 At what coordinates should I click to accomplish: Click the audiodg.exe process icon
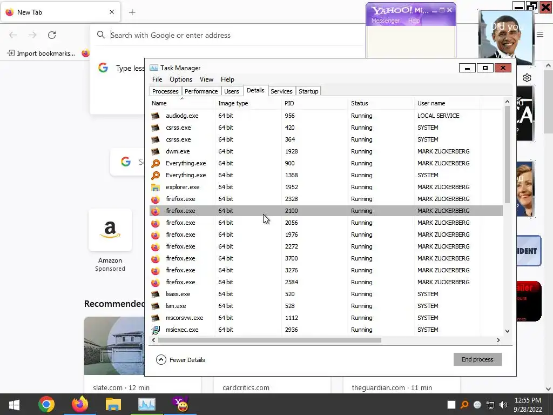(156, 116)
